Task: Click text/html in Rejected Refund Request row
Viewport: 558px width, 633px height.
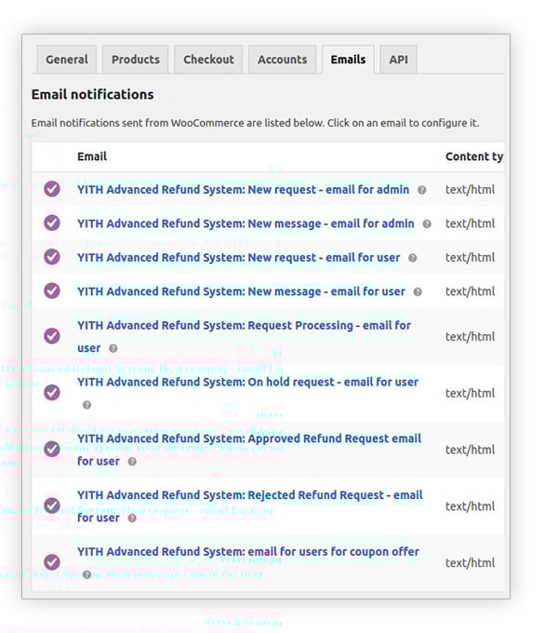Action: coord(470,506)
